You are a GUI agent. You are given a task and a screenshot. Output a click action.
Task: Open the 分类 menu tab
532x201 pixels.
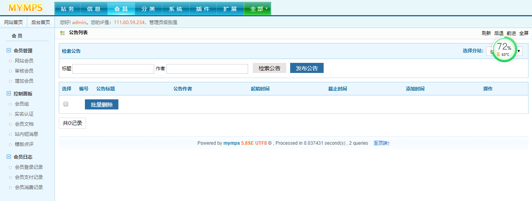point(148,9)
